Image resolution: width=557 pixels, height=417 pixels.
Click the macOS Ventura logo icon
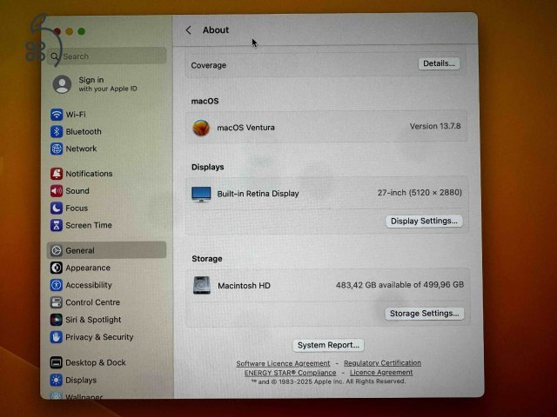tap(201, 128)
